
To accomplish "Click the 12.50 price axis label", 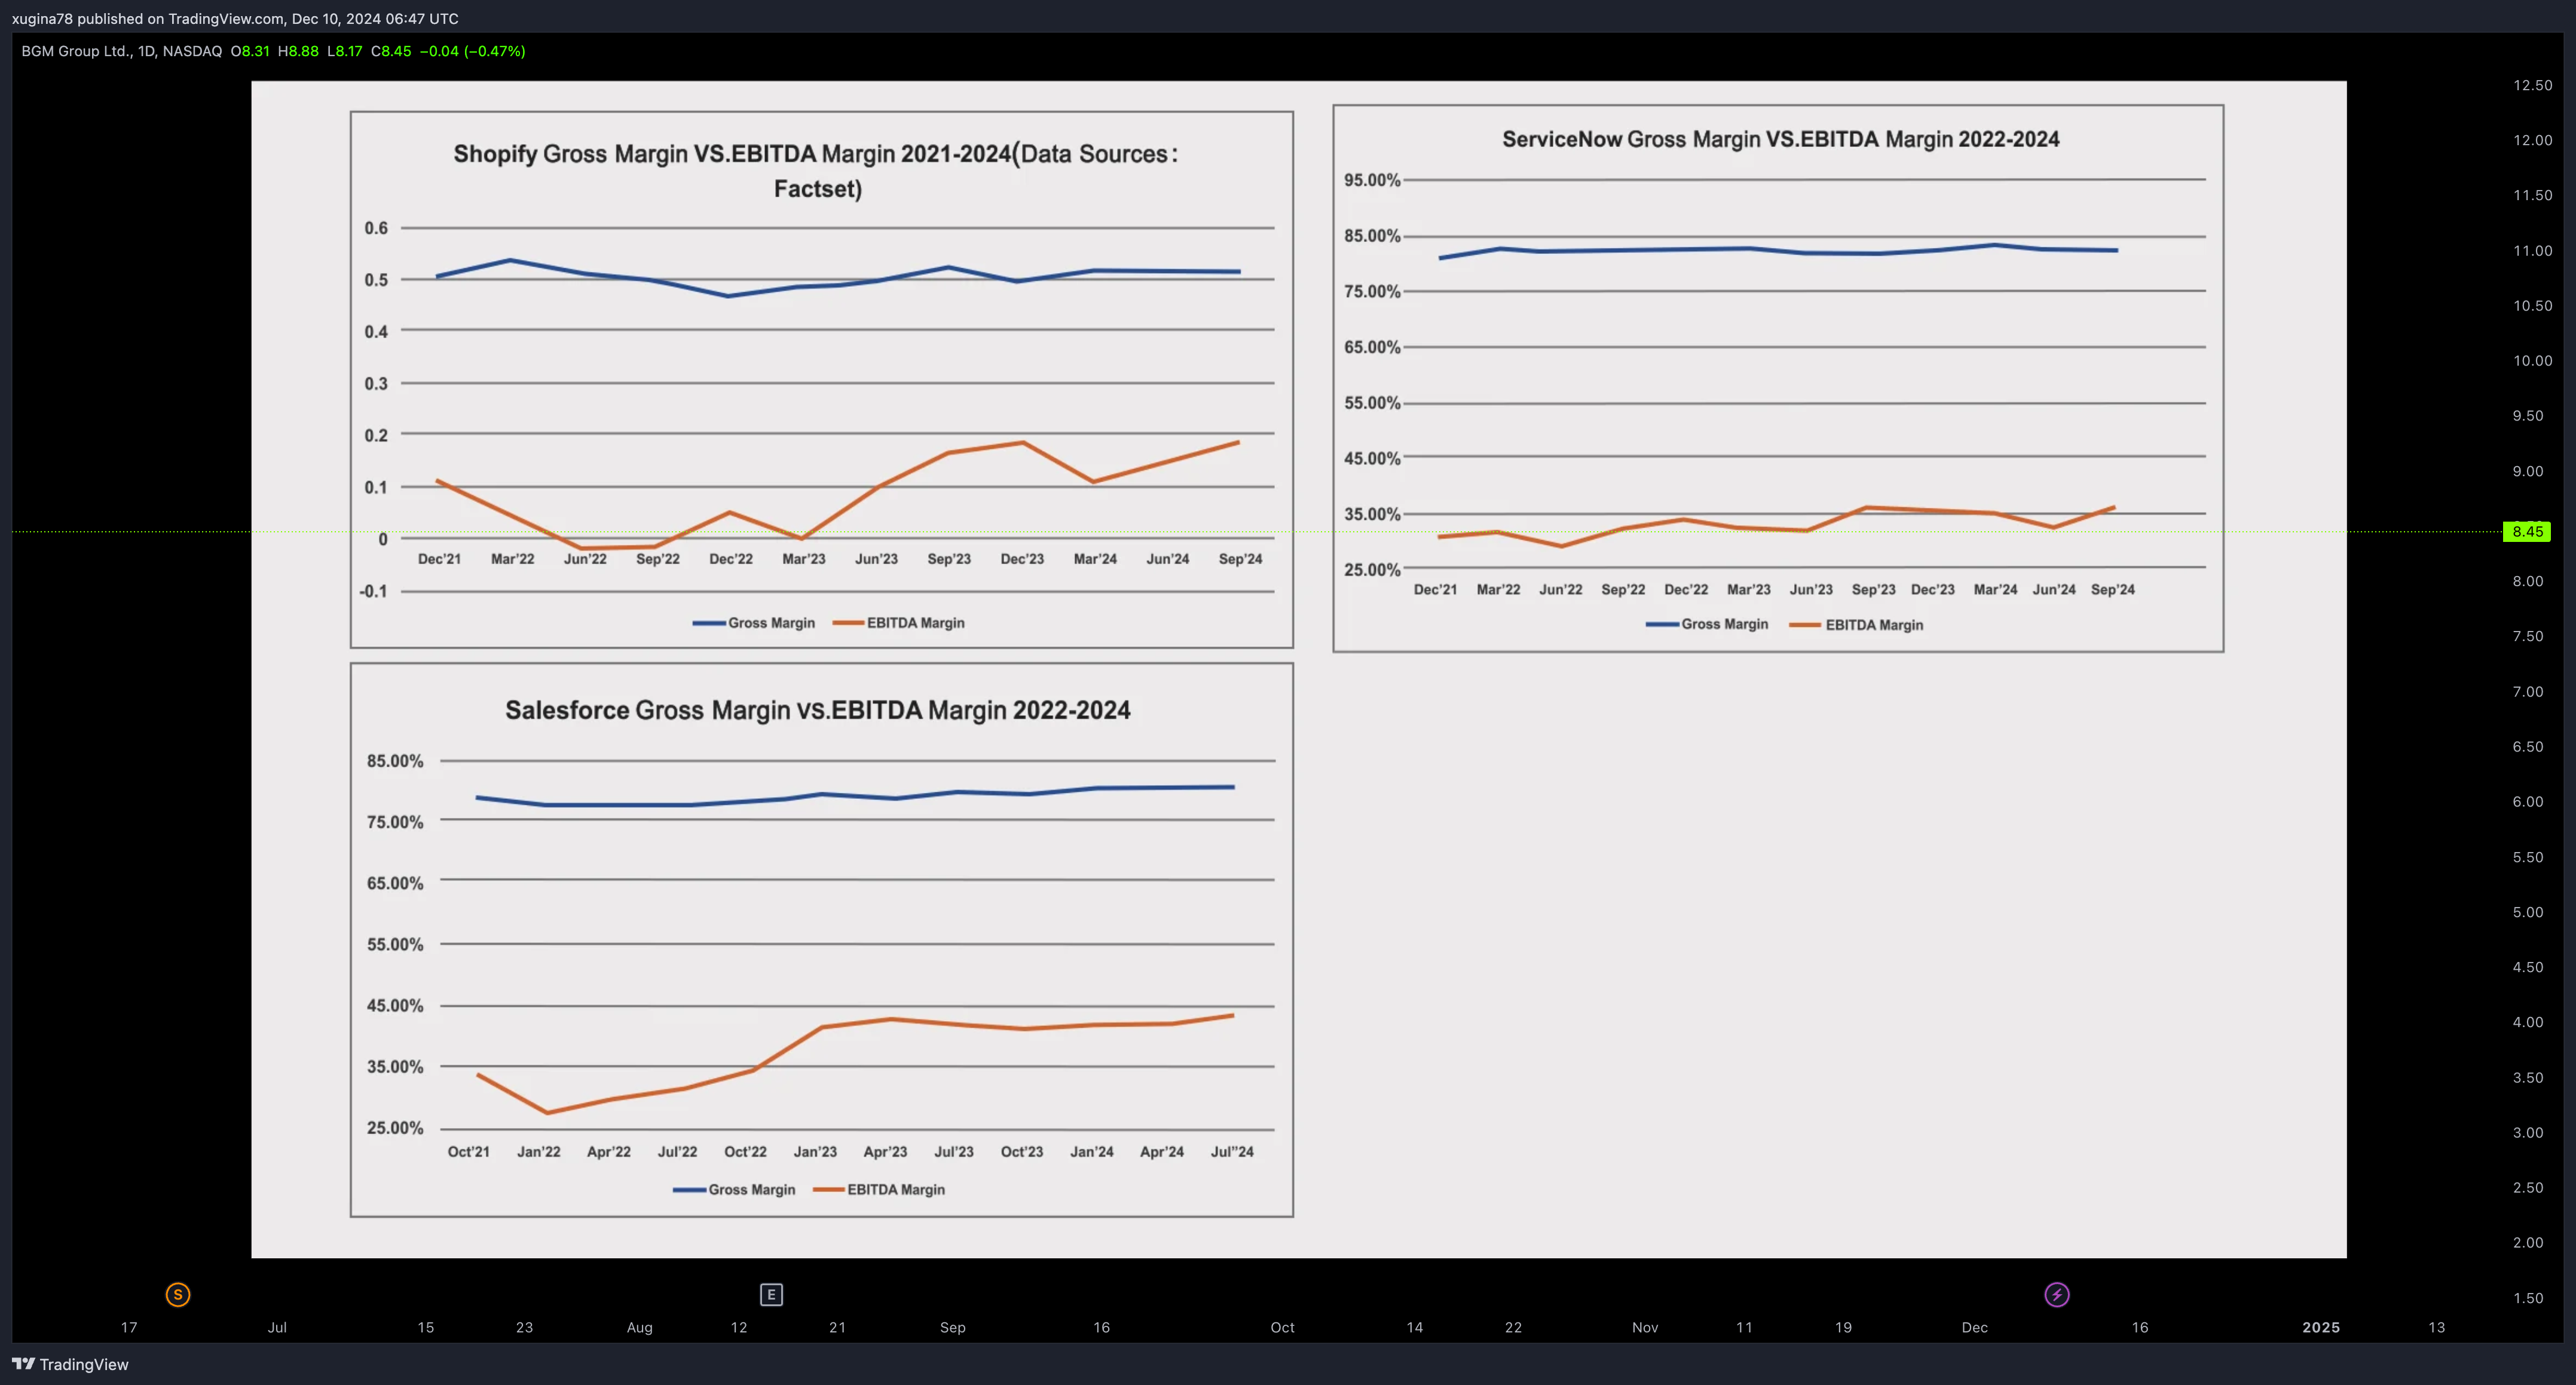I will [2532, 85].
